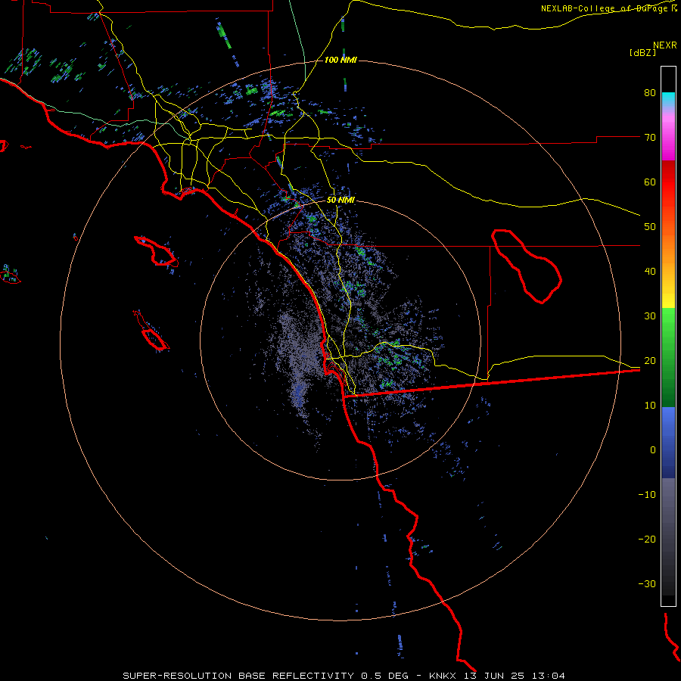681x681 pixels.
Task: Select the 10 value on the dBZ scale
Action: (650, 406)
